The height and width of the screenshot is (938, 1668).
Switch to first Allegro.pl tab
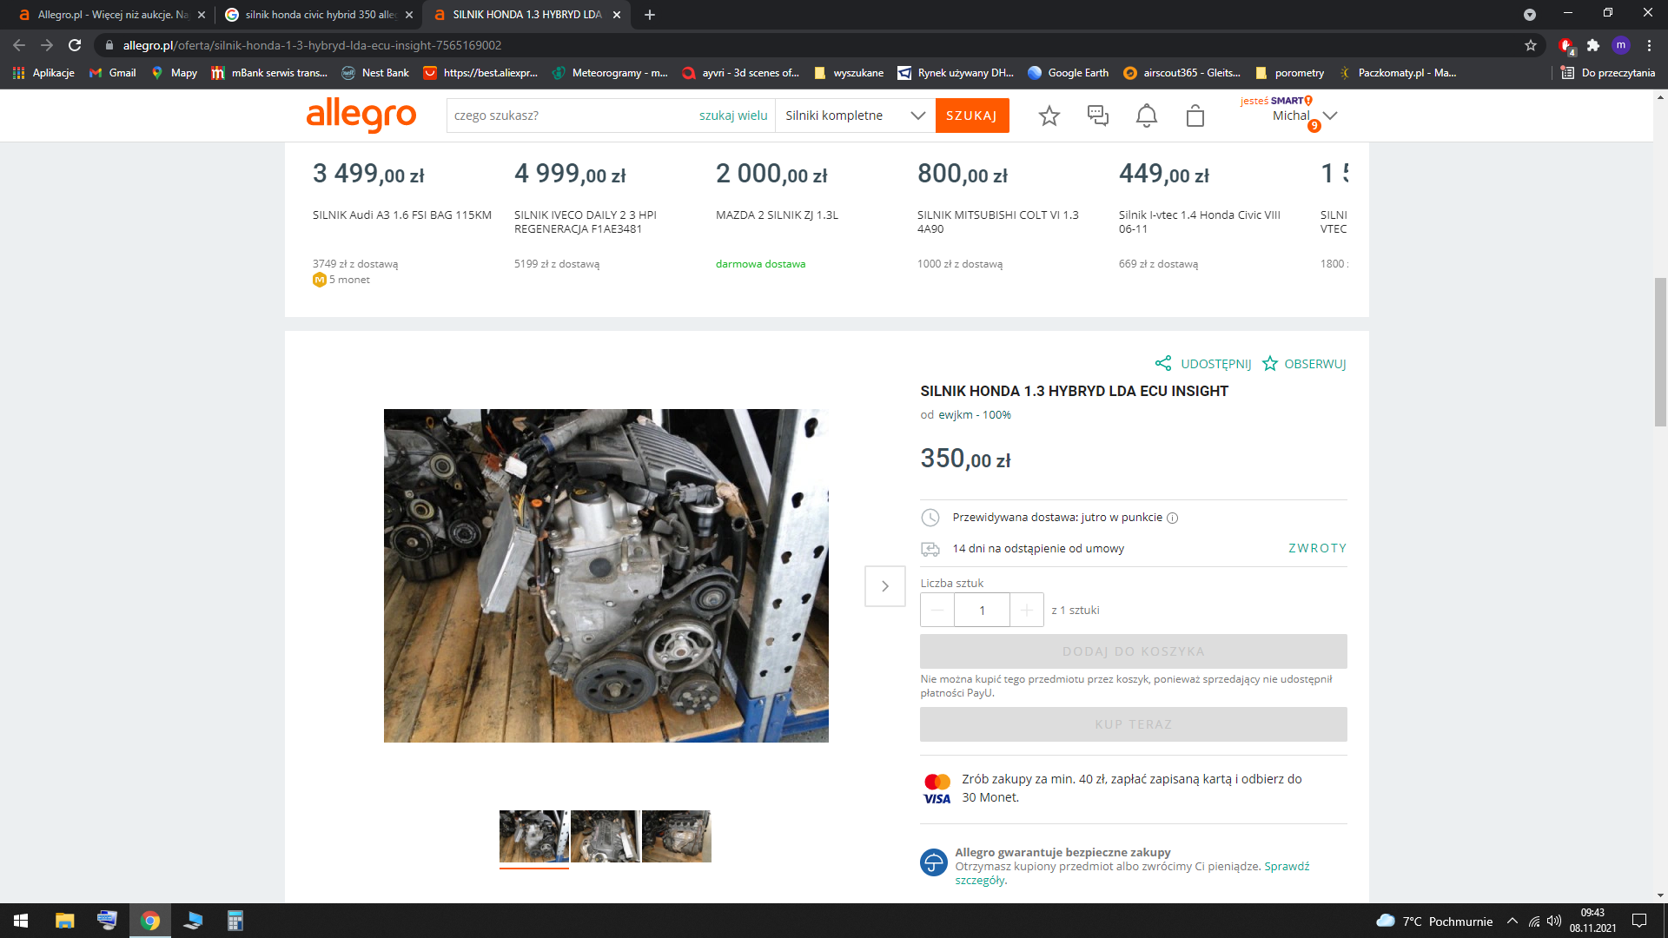click(x=111, y=15)
